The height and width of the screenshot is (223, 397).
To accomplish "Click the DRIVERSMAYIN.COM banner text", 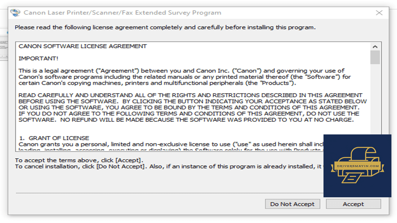I will tap(357, 166).
